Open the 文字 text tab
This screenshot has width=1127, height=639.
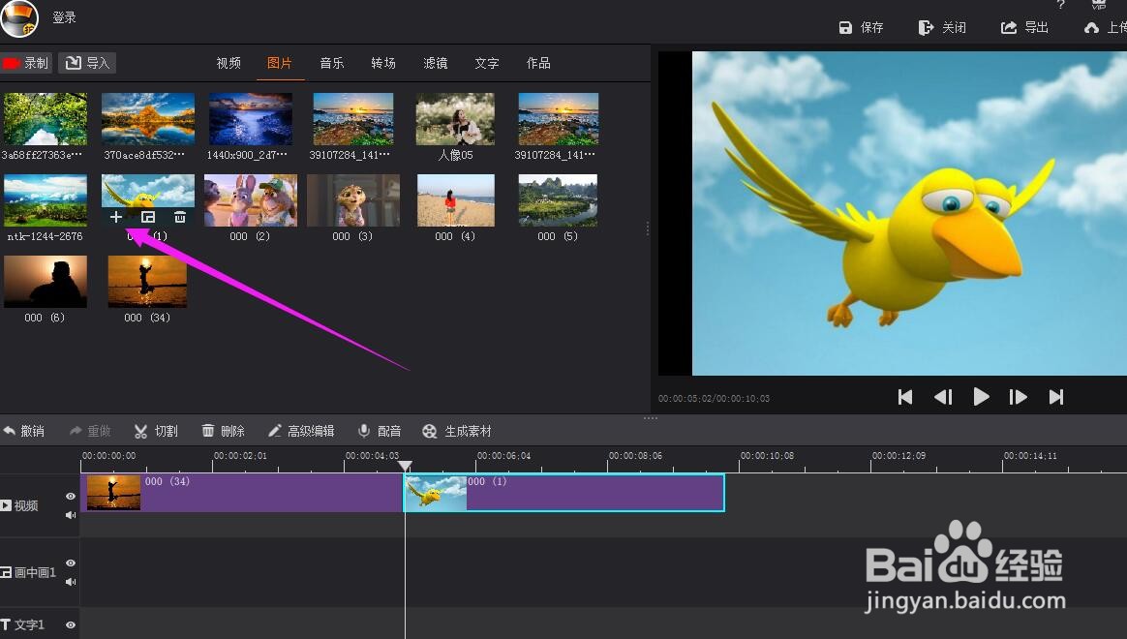pos(487,63)
